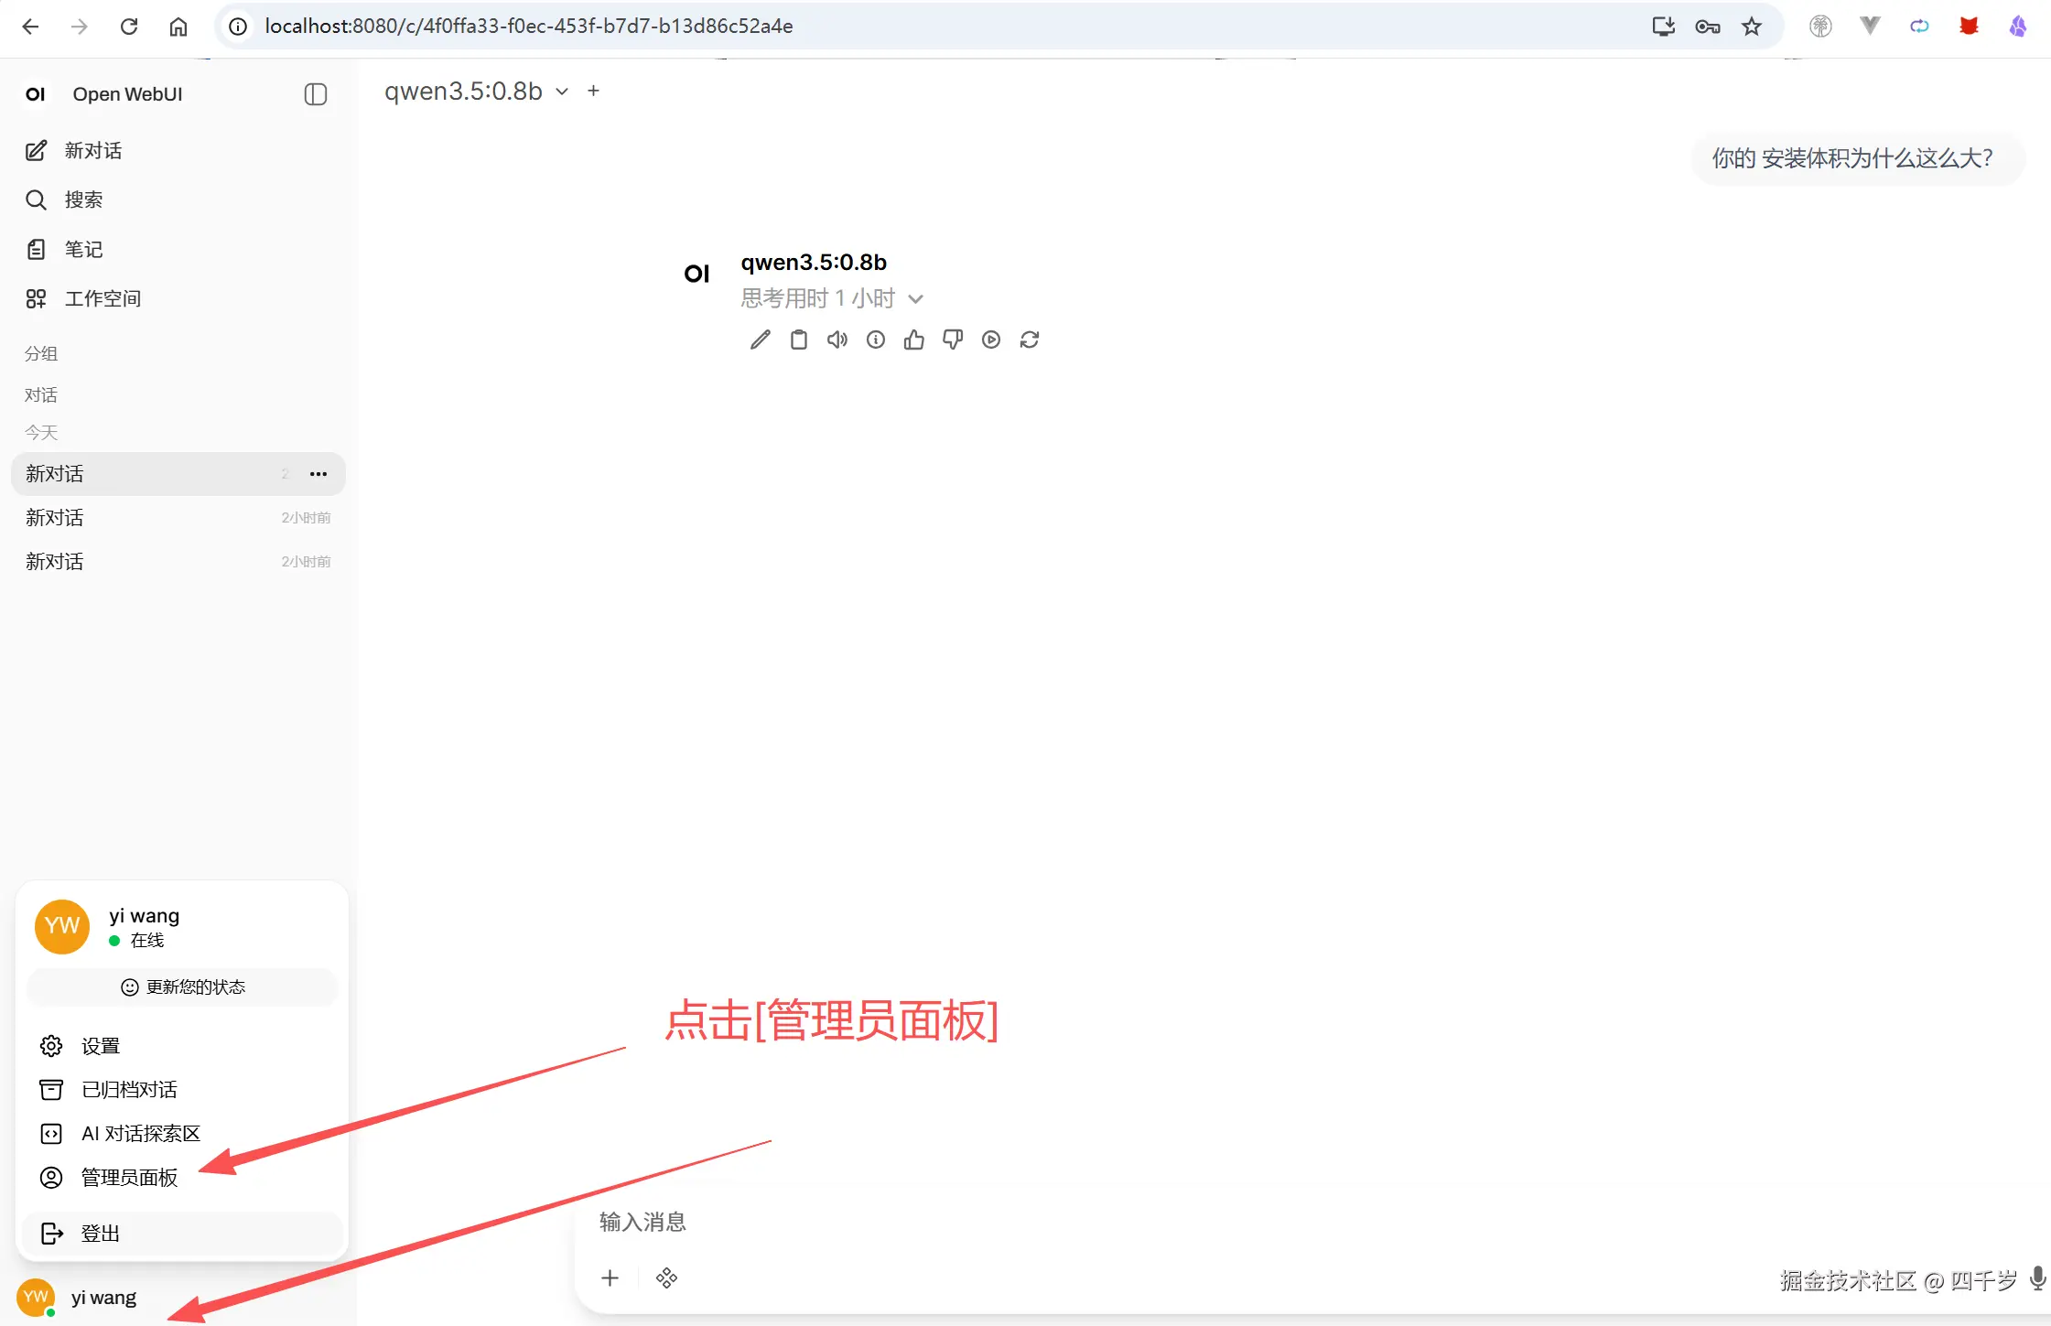
Task: Play the response aloud with speaker icon
Action: (836, 340)
